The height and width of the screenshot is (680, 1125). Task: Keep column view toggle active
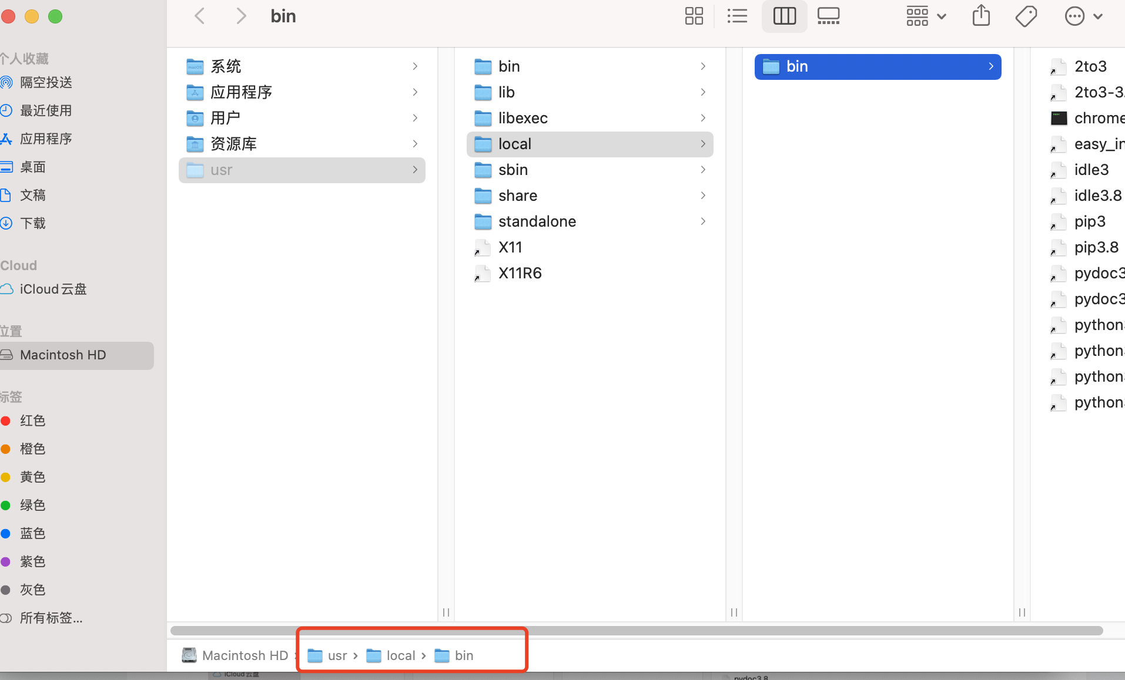784,16
